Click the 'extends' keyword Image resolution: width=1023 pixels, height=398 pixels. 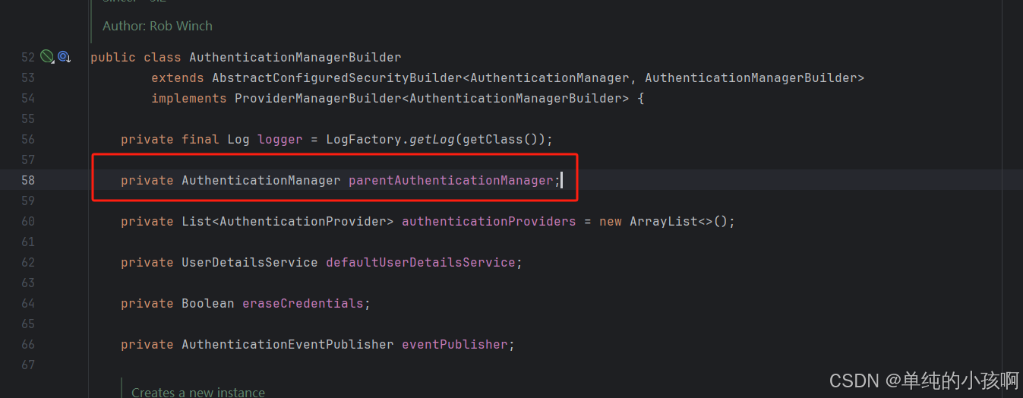tap(178, 77)
